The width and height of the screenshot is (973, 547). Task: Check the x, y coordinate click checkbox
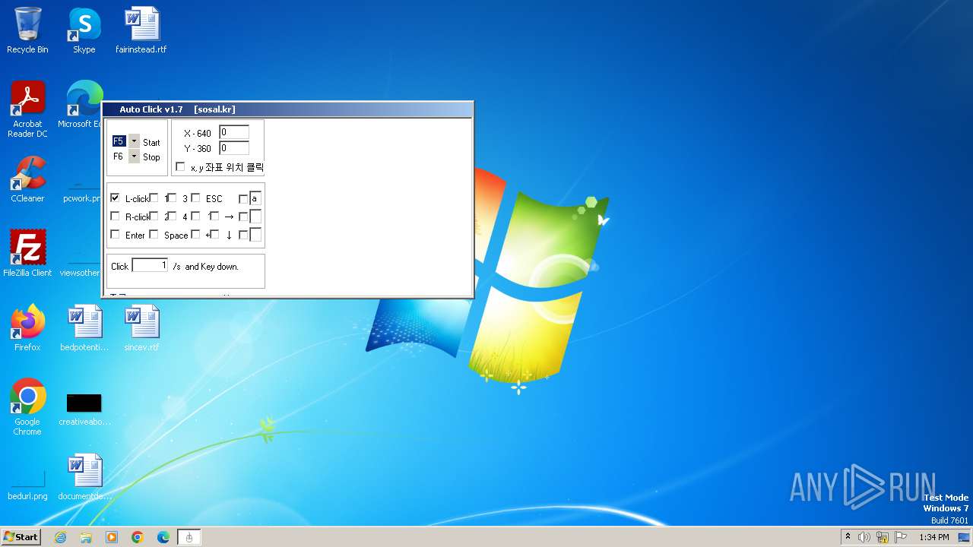pos(180,166)
